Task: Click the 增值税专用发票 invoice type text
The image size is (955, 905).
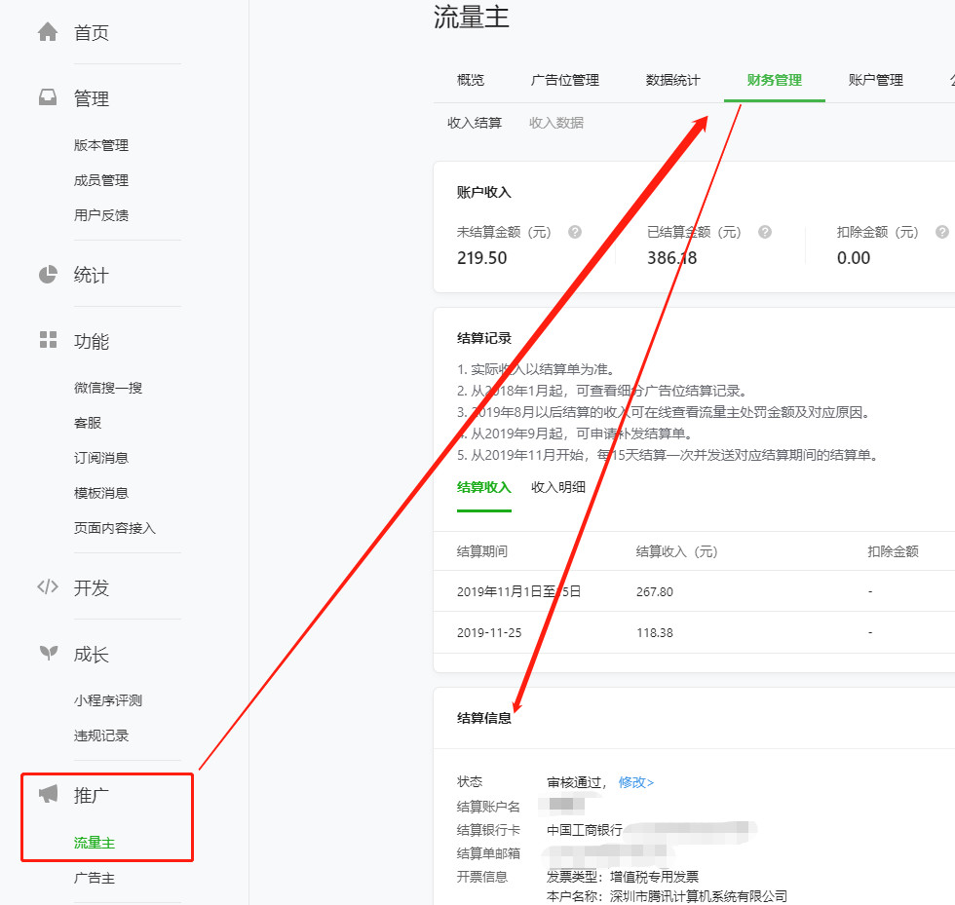Action: (x=654, y=877)
